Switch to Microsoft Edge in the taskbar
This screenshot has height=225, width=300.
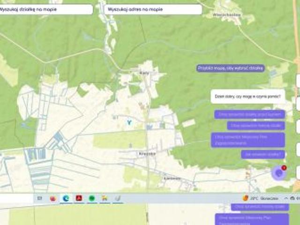click(x=66, y=198)
